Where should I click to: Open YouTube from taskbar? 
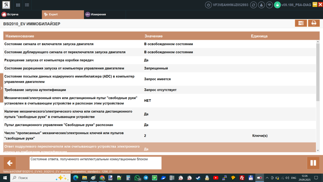pyautogui.click(x=216, y=178)
